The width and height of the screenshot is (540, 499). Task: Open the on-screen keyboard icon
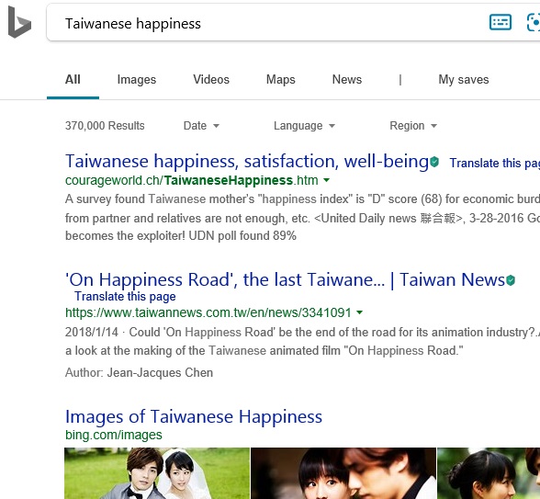coord(500,22)
